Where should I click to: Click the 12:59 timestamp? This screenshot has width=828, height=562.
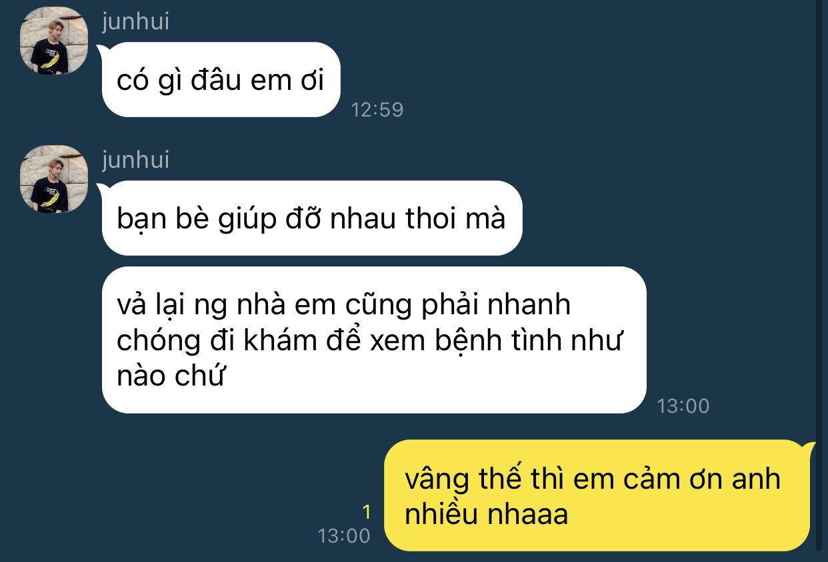[377, 109]
